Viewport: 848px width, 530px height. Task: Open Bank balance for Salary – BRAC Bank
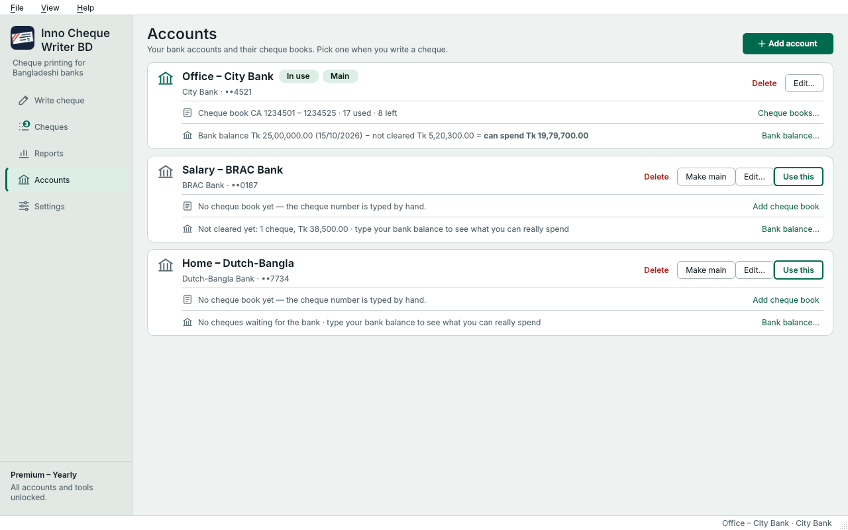point(790,229)
